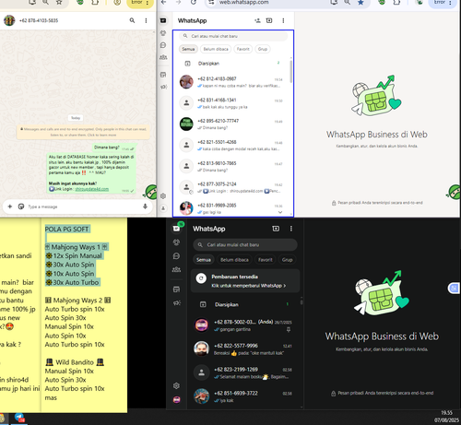Viewport: 461px width, 425px height.
Task: Click the back arrow in the web.whatsapp.com browser
Action: pos(164,3)
